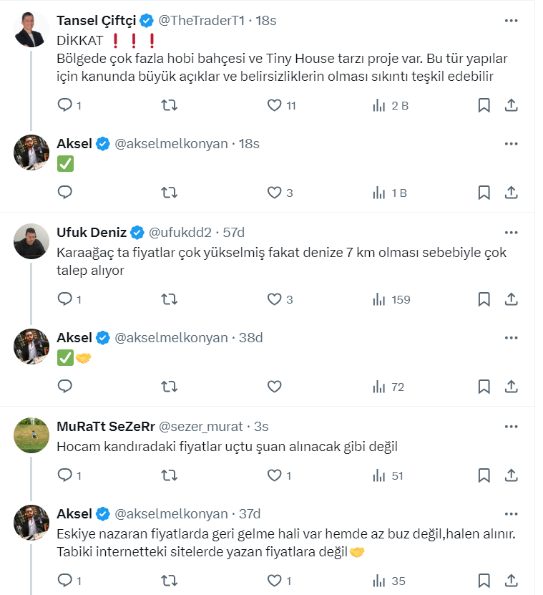
Task: Retweet Aksel's last reply about fiyatlar
Action: pos(170,581)
